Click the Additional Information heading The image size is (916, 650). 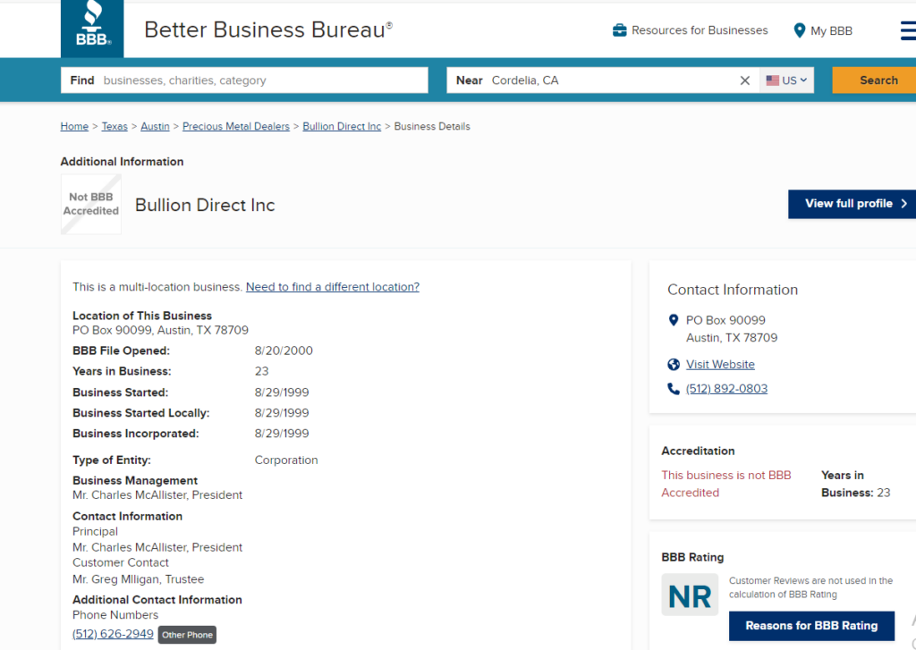[x=122, y=162]
